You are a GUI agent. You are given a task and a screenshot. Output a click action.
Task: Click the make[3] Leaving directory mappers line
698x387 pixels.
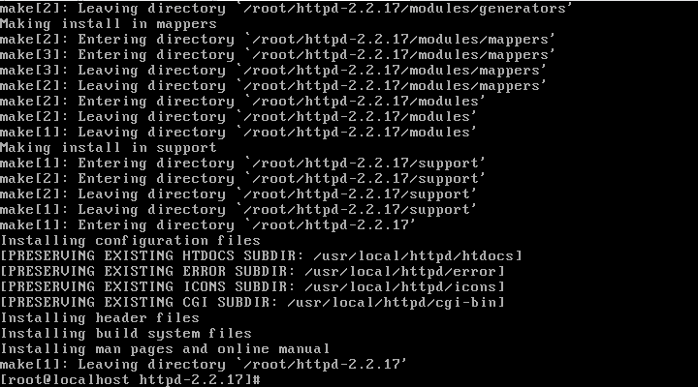pos(273,71)
